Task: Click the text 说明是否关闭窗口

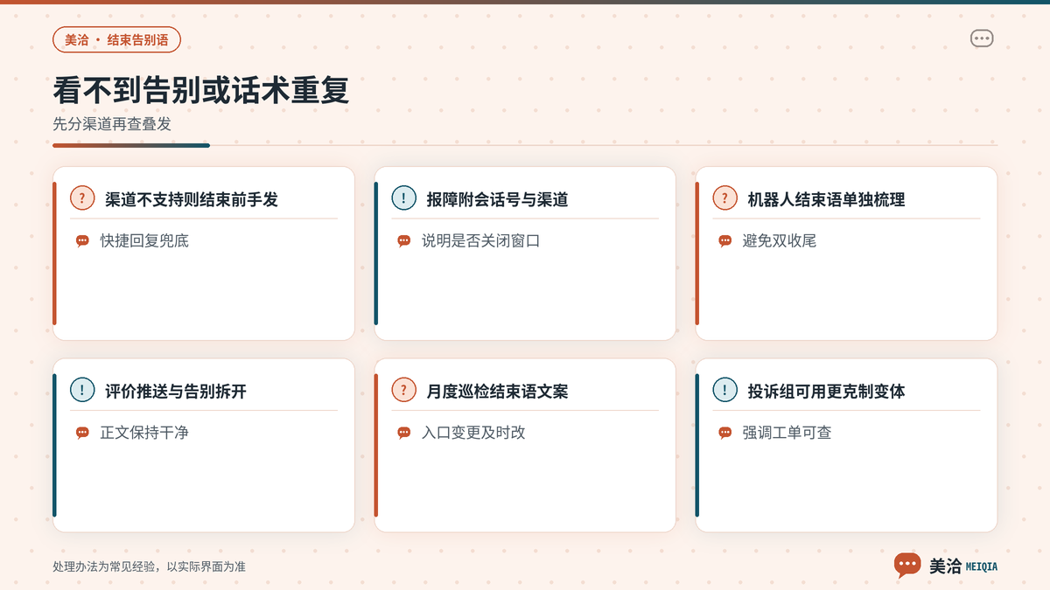Action: pyautogui.click(x=480, y=241)
